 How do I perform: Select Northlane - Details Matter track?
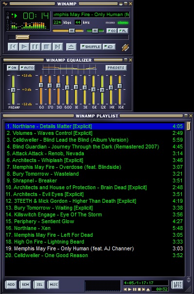pyautogui.click(x=94, y=126)
